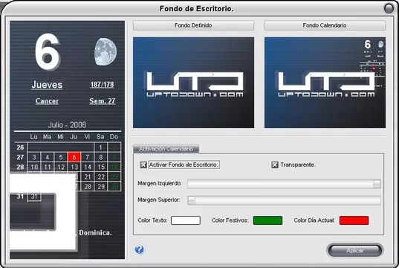The image size is (399, 268).
Task: Click the Fondo Definido button
Action: point(193,25)
